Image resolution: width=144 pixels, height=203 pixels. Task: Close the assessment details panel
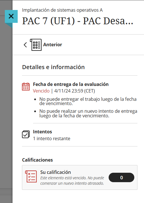point(11,16)
